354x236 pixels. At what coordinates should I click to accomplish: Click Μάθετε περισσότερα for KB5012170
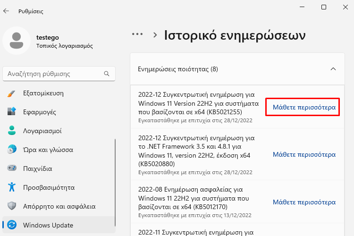(304, 202)
